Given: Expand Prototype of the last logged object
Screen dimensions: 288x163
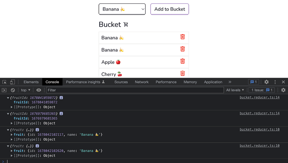Looking at the screenshot, I should (x=11, y=156).
